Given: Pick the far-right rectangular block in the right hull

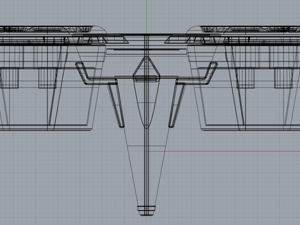Looking at the screenshot, I should (284, 77).
